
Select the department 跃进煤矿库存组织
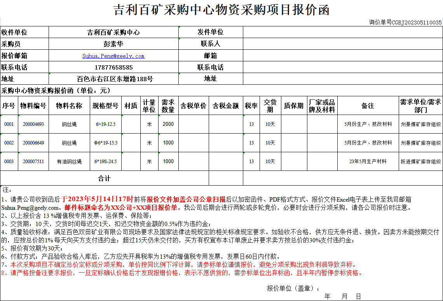(x=421, y=162)
